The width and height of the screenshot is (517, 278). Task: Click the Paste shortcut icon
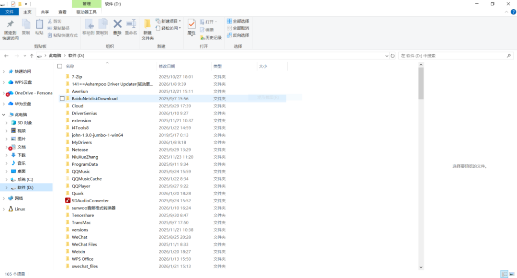[50, 35]
